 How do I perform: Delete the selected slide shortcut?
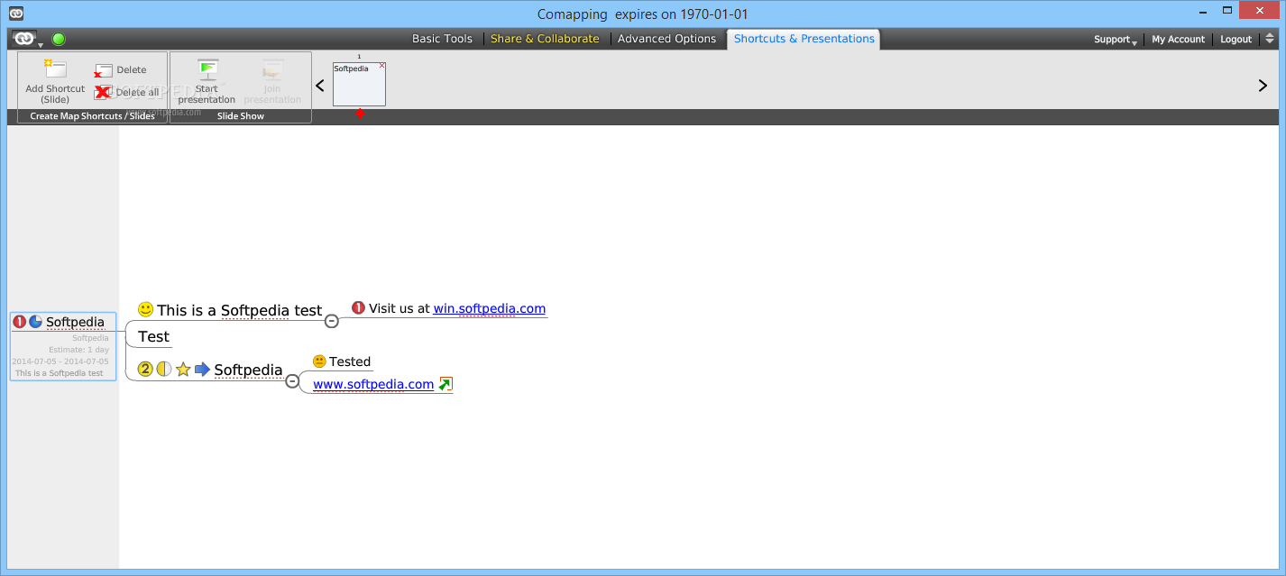tap(121, 70)
